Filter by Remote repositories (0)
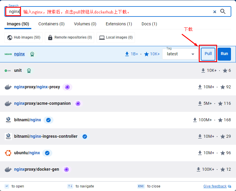The width and height of the screenshot is (236, 191). 69,37
